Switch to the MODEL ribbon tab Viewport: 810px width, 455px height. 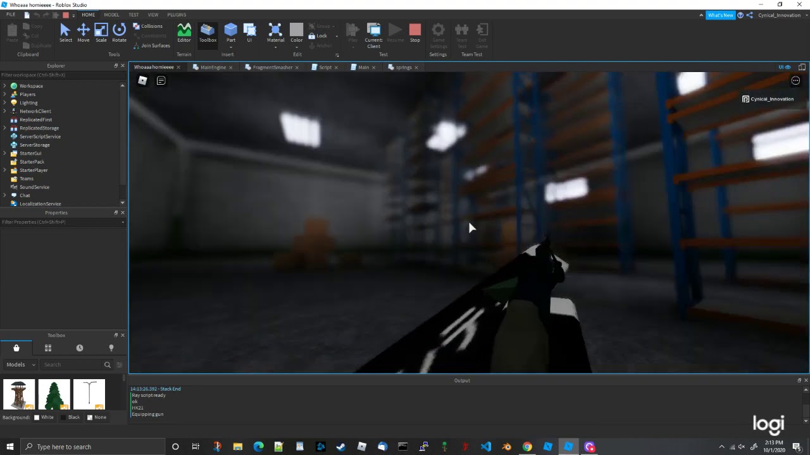[111, 15]
